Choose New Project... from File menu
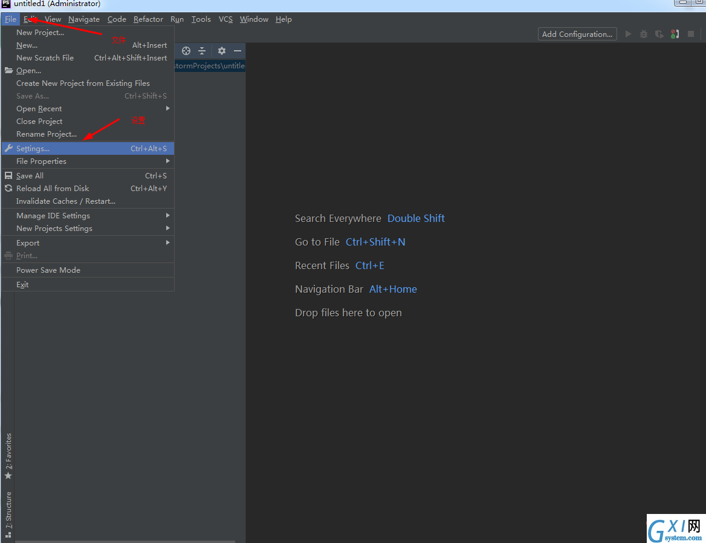 pyautogui.click(x=88, y=33)
